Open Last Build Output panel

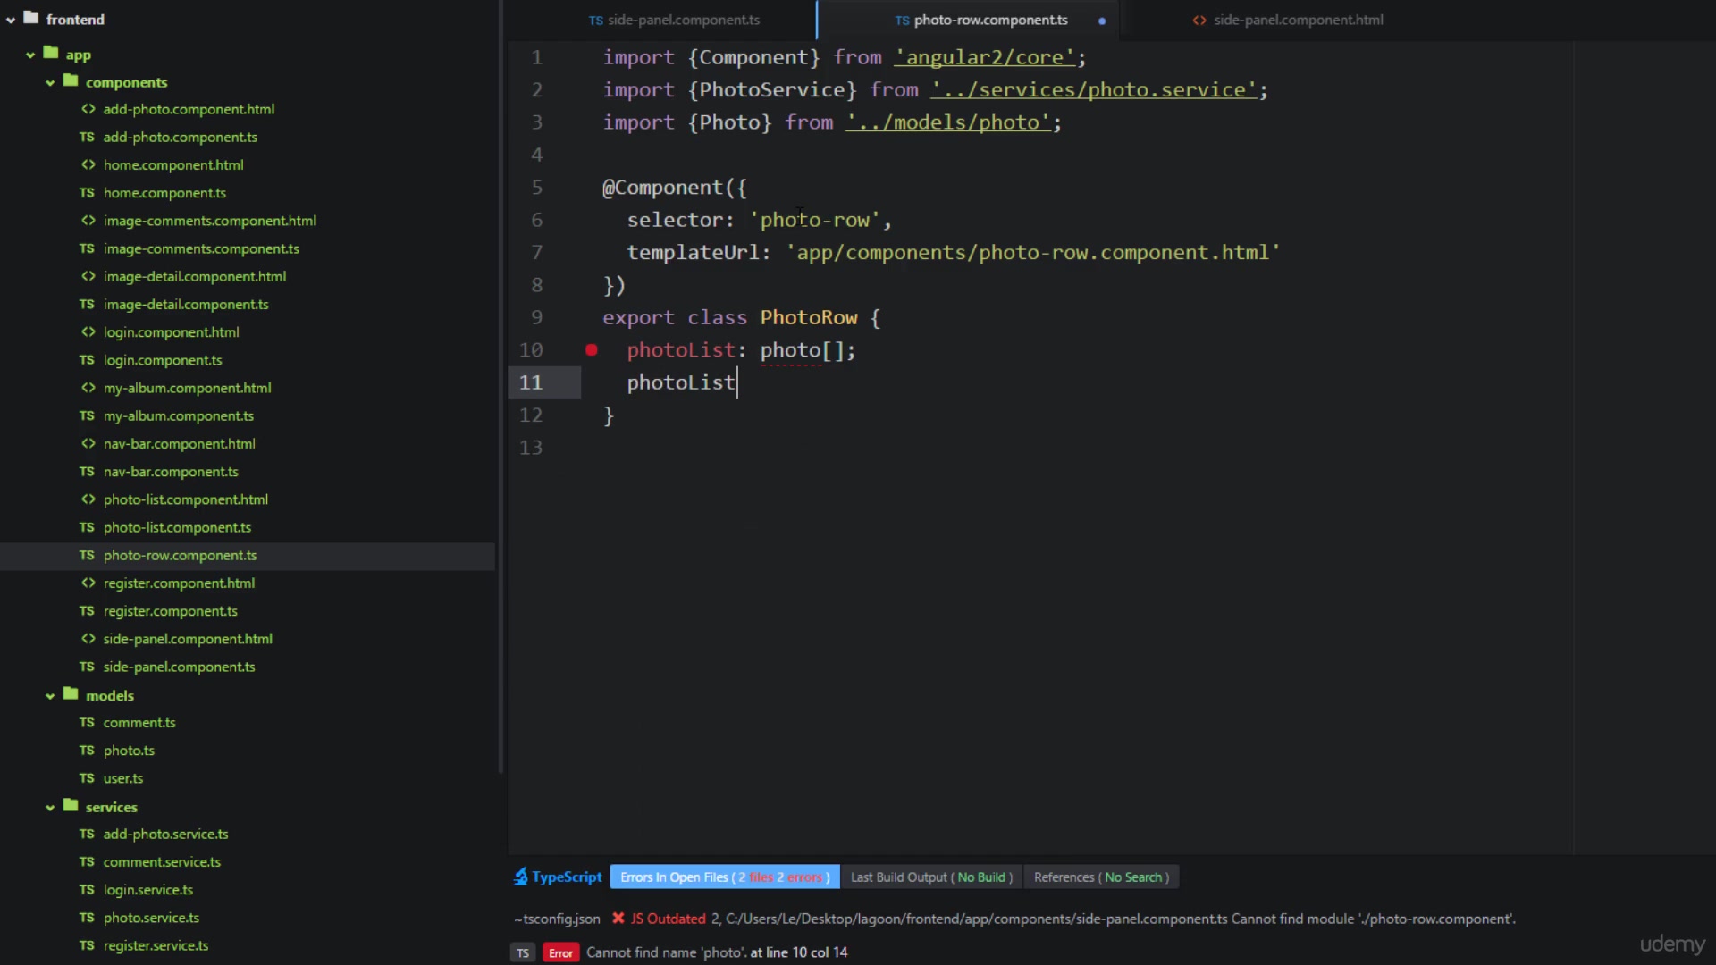pyautogui.click(x=930, y=877)
